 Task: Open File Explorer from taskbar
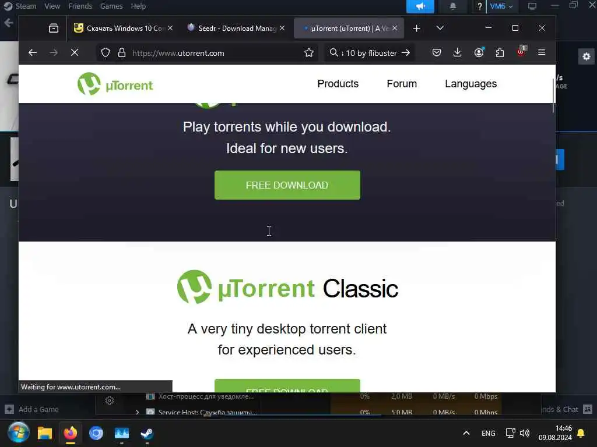click(x=44, y=433)
